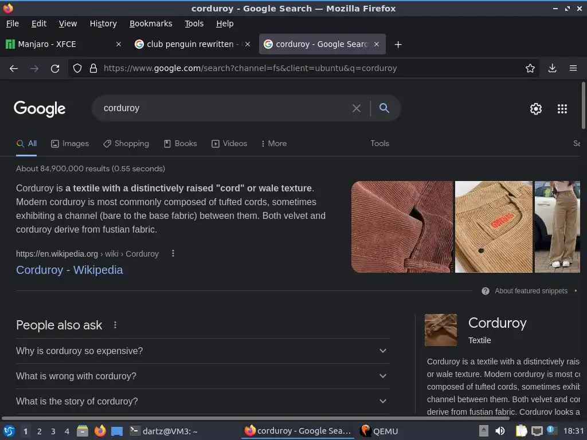Open the Corduroy - Wikipedia link

coord(69,270)
